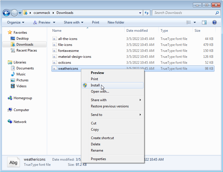Sort by Date modified column header

point(137,31)
